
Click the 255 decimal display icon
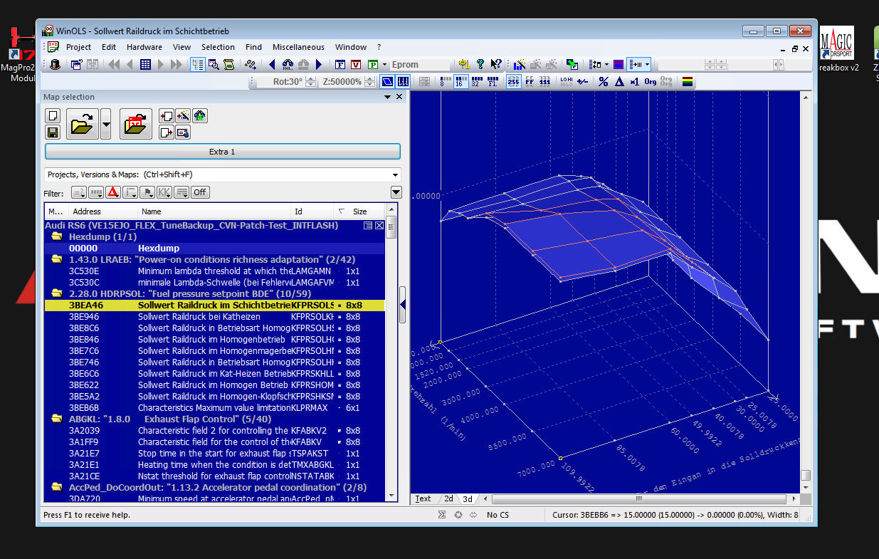pos(512,81)
